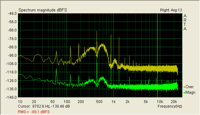Click the 'Spectrum magnitude dBFS' title

[43, 10]
